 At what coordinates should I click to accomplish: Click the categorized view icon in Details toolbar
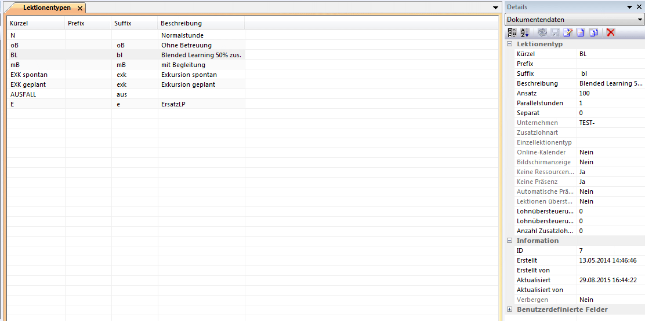tap(512, 32)
